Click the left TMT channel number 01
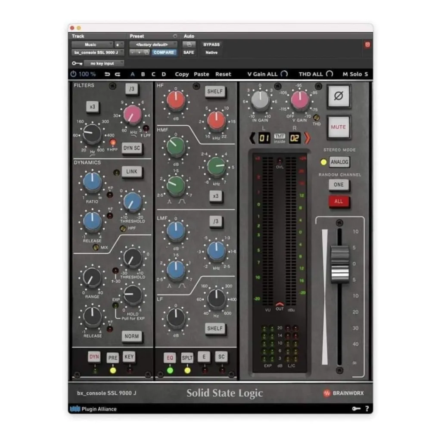Viewport: 441px width, 441px height. [264, 138]
